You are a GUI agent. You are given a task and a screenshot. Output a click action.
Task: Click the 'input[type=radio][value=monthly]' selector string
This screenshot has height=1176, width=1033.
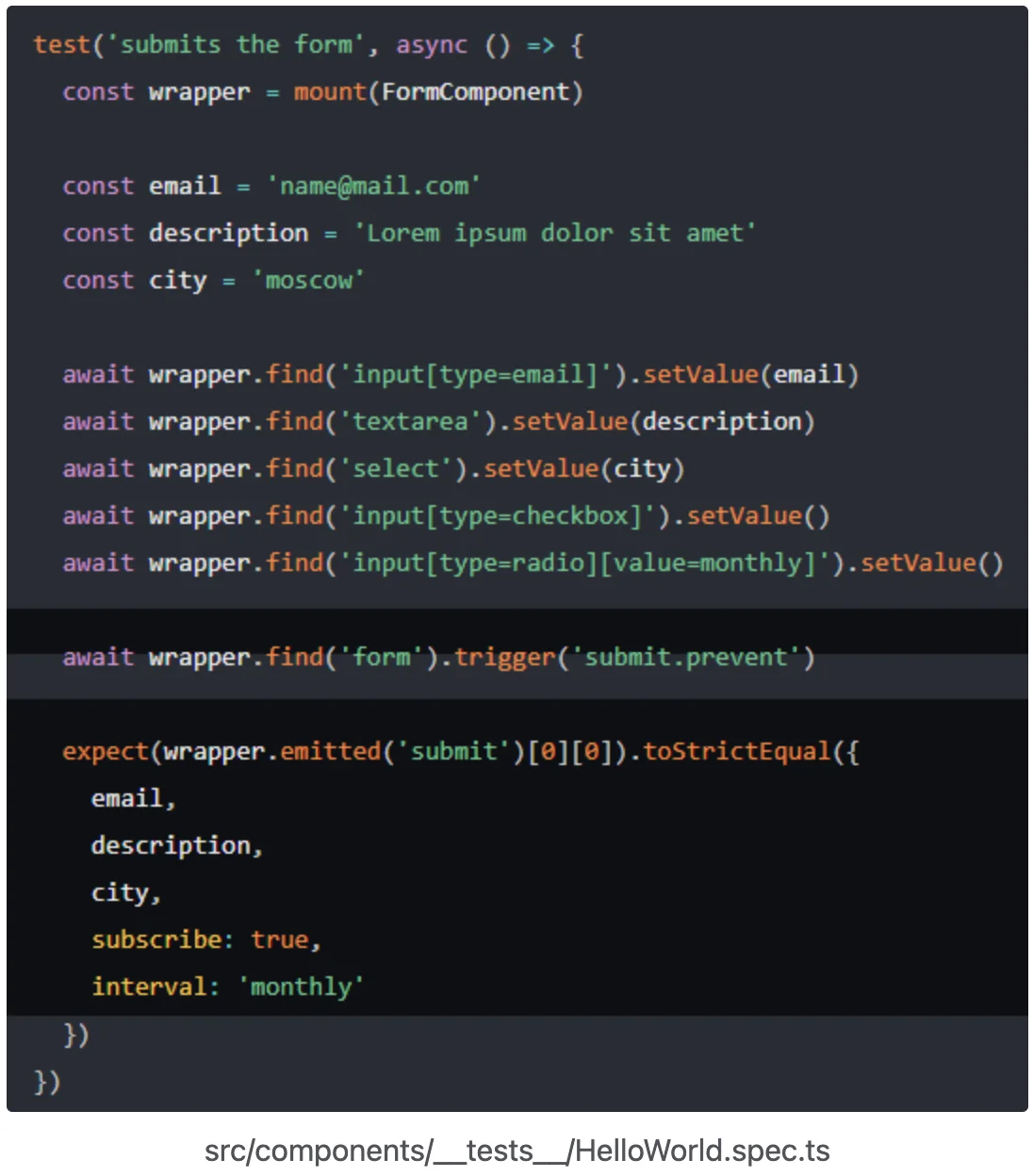tap(583, 563)
